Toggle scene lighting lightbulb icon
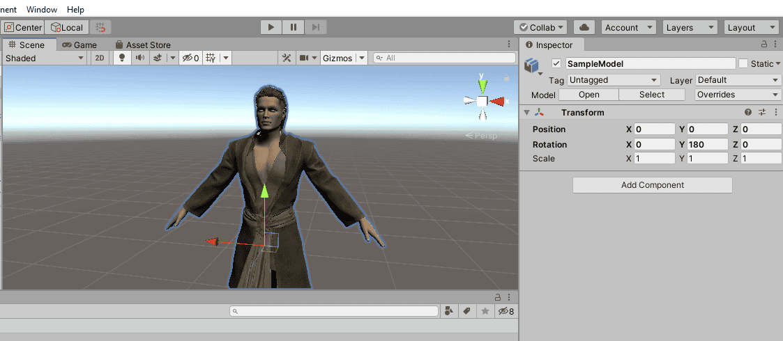The image size is (783, 341). tap(121, 58)
